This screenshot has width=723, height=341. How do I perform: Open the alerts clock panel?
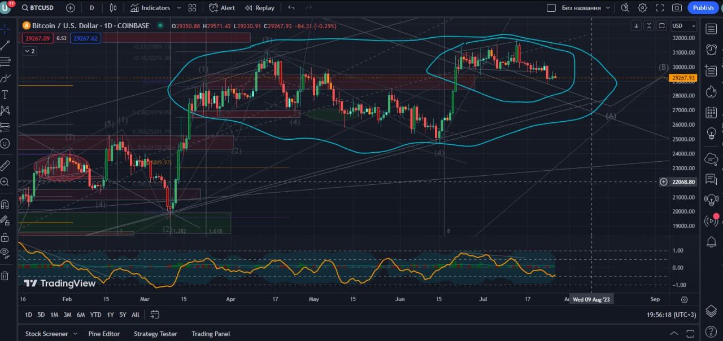pos(711,50)
